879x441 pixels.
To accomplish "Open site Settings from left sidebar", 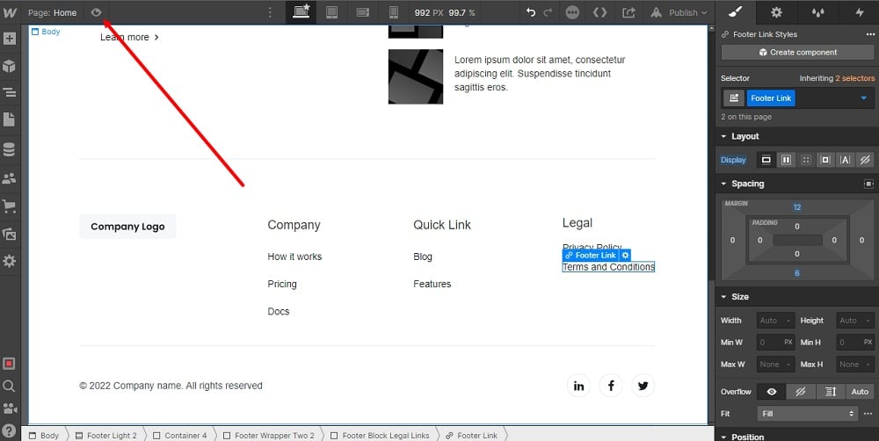I will coord(10,261).
